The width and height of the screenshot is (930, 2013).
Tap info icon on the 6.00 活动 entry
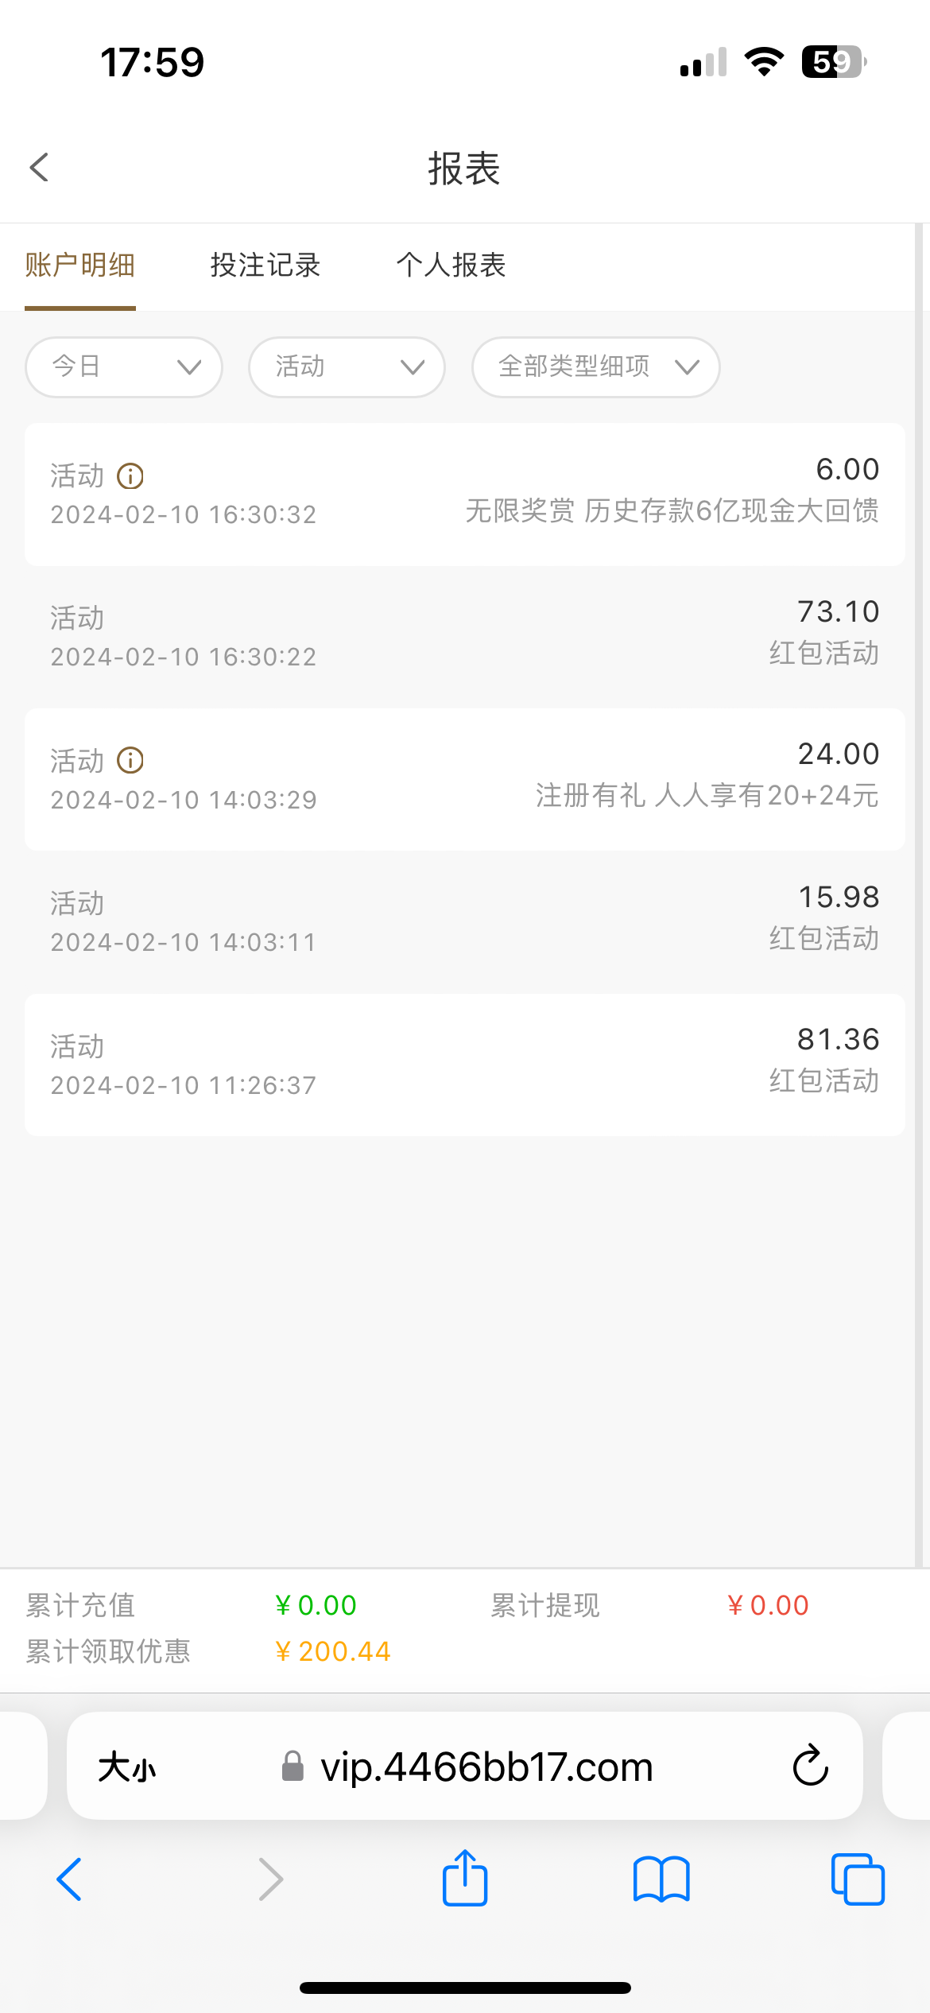point(130,476)
